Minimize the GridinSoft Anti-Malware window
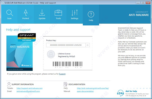Screen dimensions: 152x99 [x=138, y=3]
